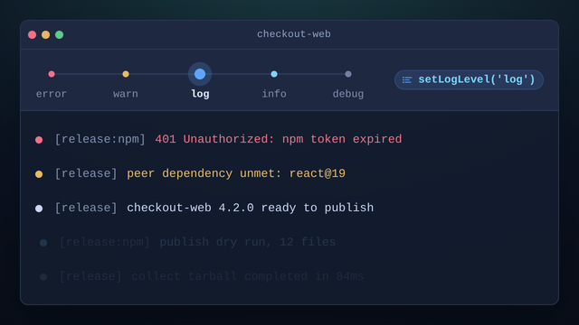Screen dimensions: 579x325
Task: Click the 'debug' level label
Action: (348, 94)
